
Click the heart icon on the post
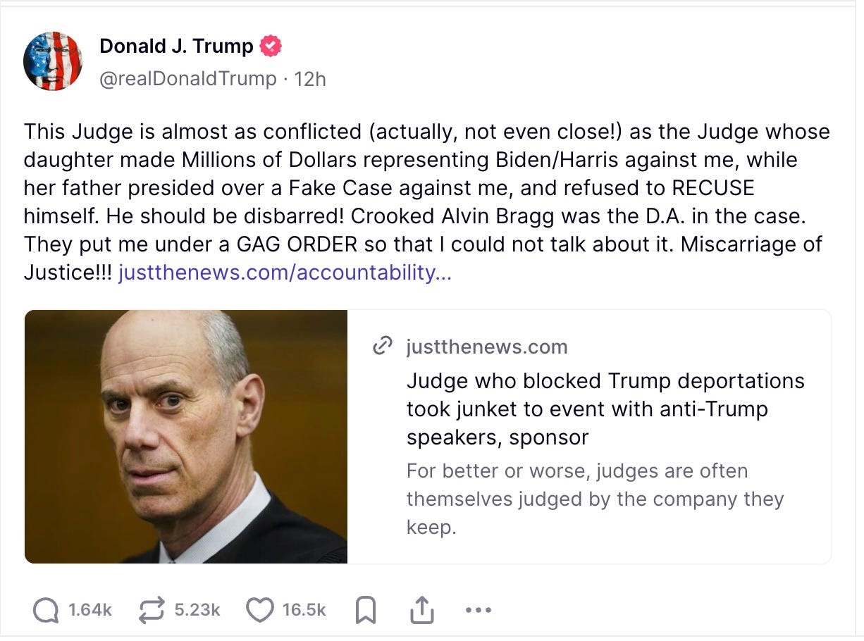click(x=261, y=609)
